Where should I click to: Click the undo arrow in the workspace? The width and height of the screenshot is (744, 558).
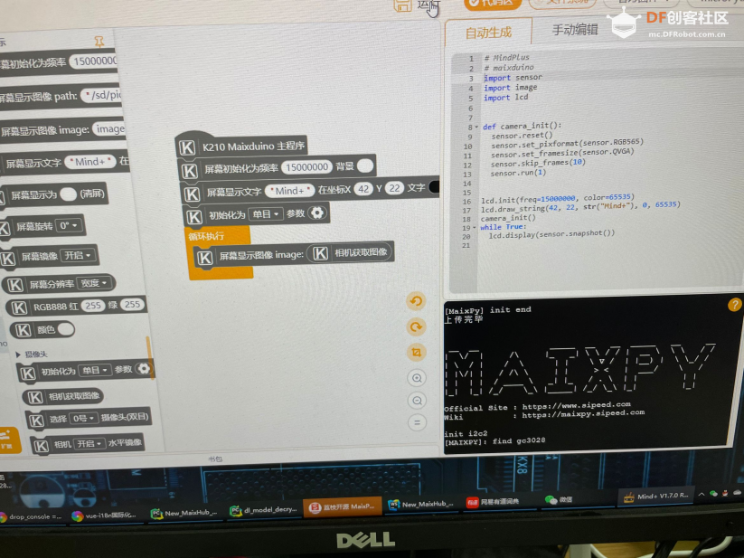416,301
